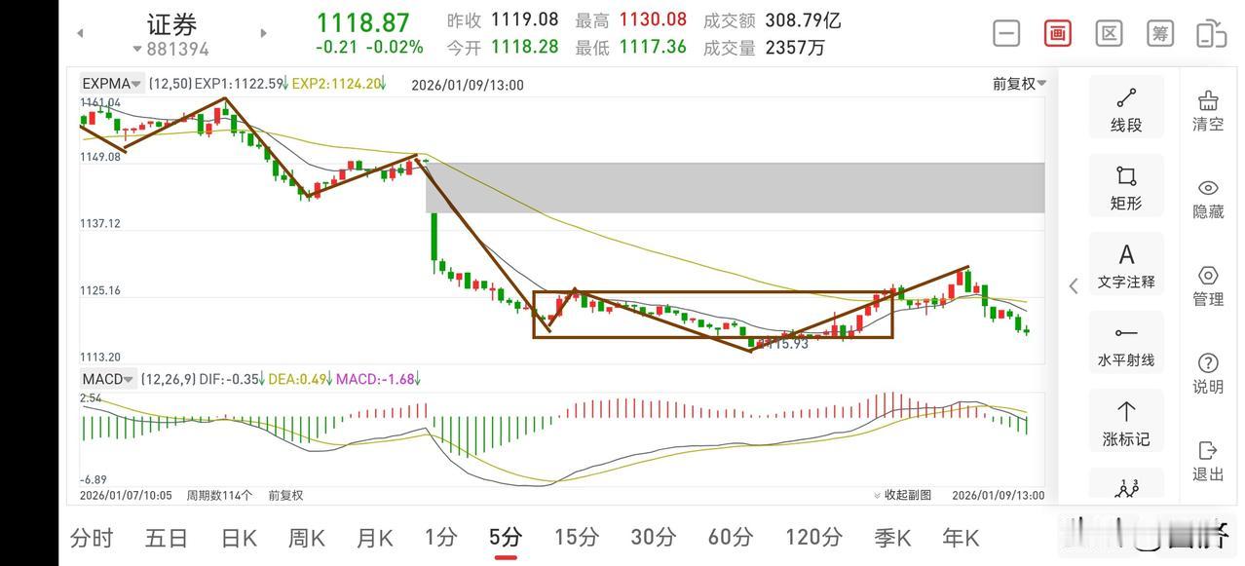
Task: Switch to 月K monthly chart tab
Action: tap(375, 537)
